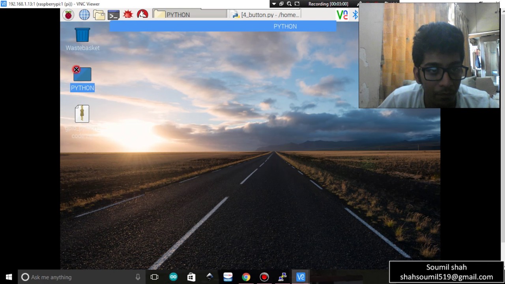Open Windows Task View
Screen dimensions: 505x284
154,277
